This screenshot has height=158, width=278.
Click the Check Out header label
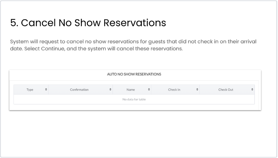(225, 90)
